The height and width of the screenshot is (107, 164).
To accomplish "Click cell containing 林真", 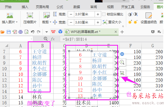I will tap(42, 97).
